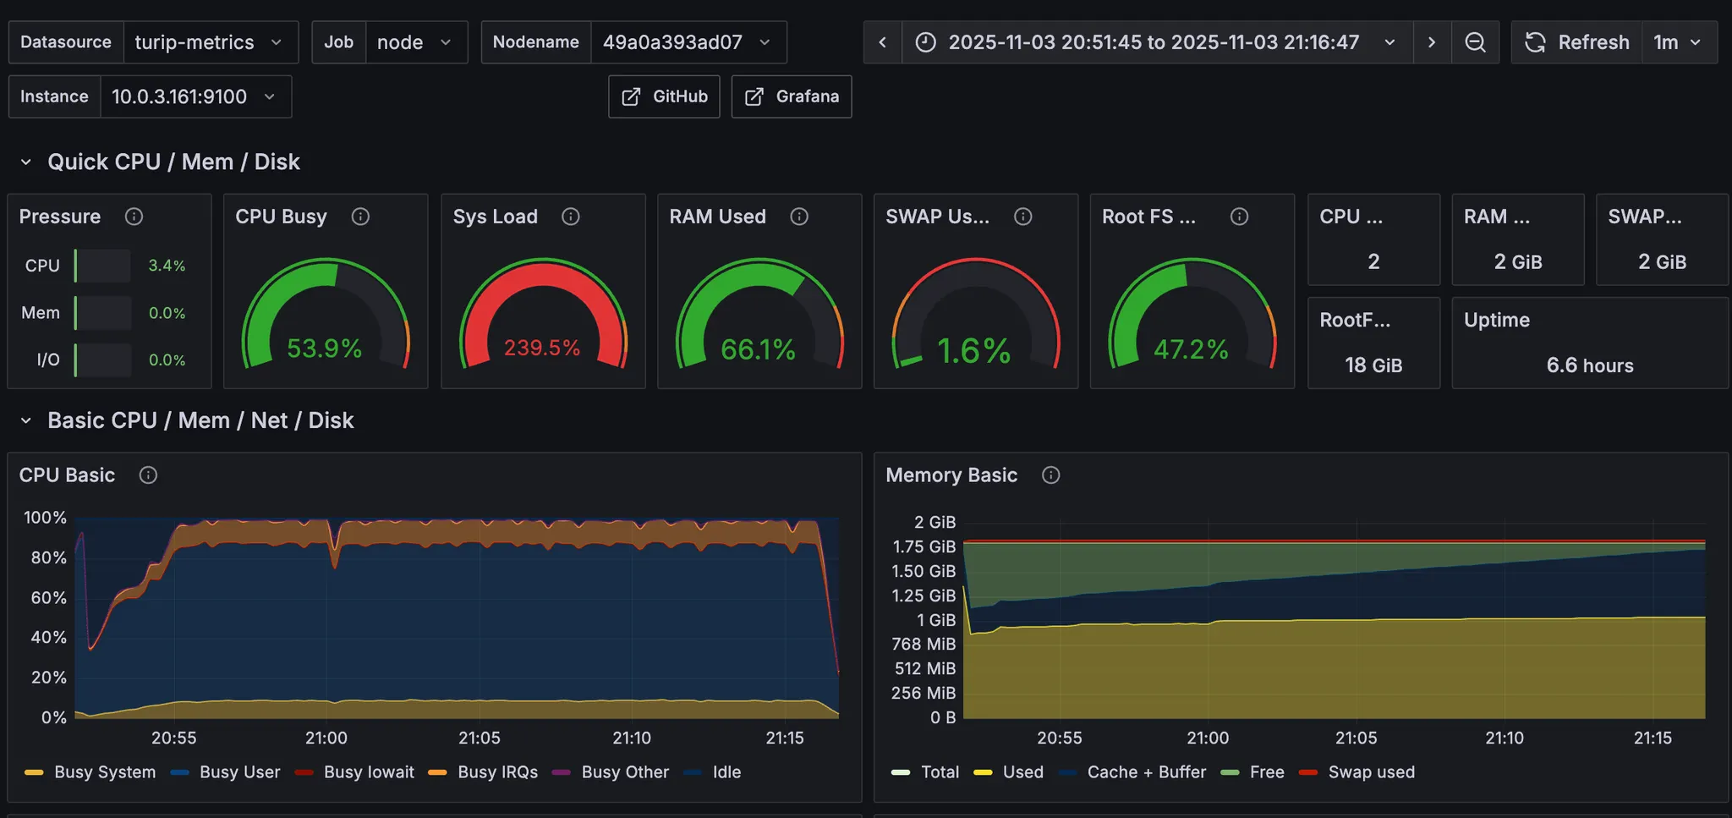This screenshot has height=818, width=1732.
Task: Click the Uptime panel title
Action: (1496, 320)
